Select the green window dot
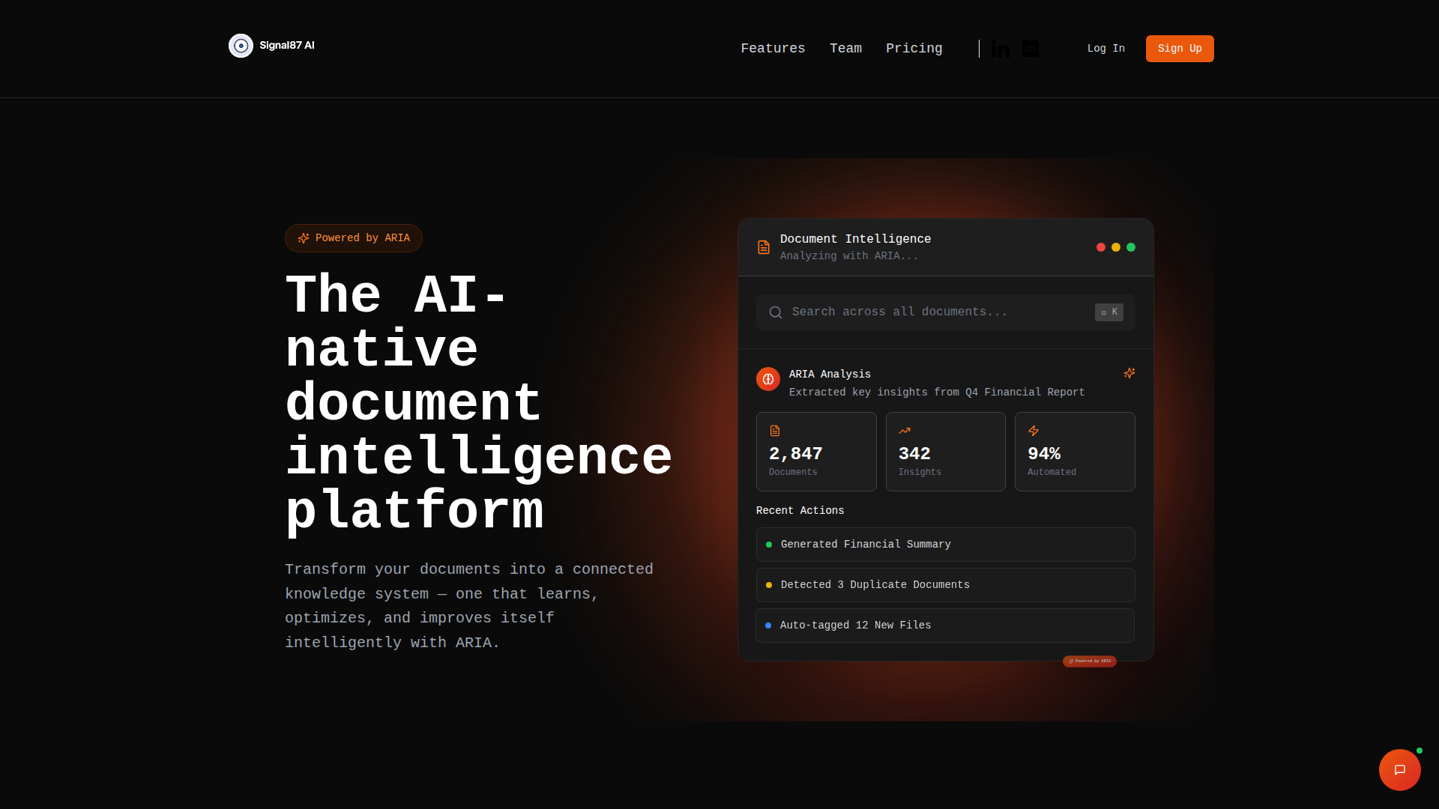This screenshot has height=809, width=1439. pyautogui.click(x=1131, y=247)
